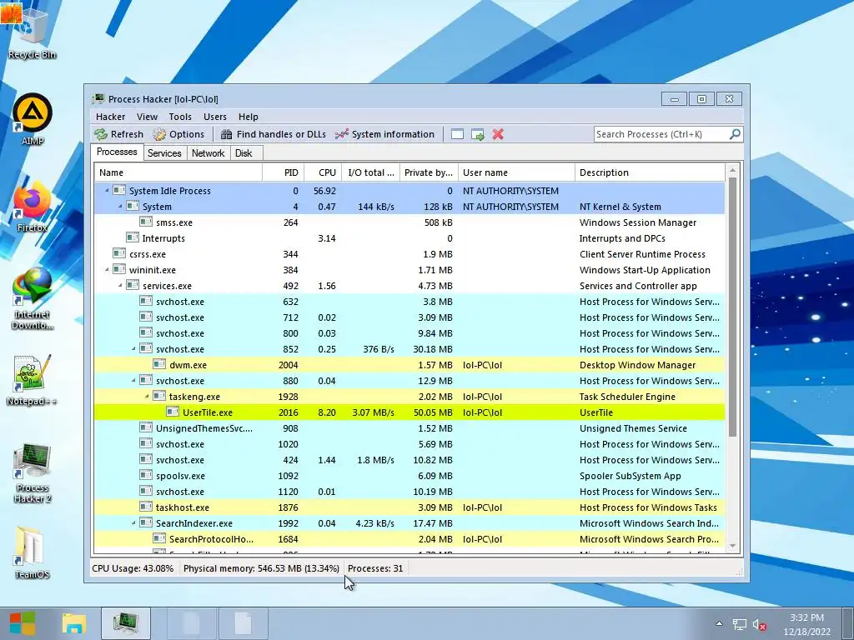Switch to the Disk tab
This screenshot has width=854, height=640.
pos(244,153)
